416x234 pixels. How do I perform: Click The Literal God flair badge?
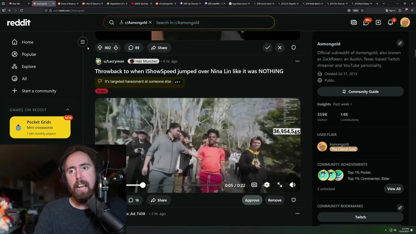click(344, 149)
